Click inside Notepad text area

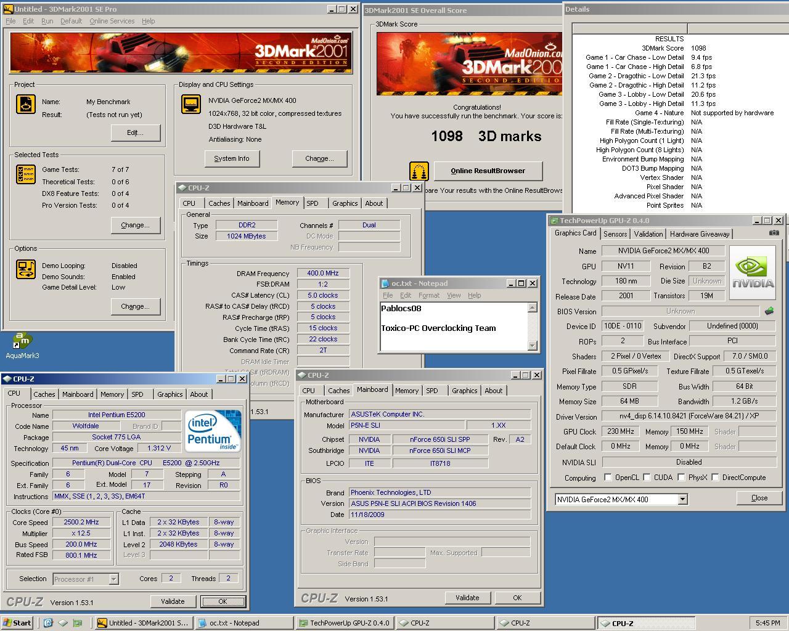click(454, 327)
